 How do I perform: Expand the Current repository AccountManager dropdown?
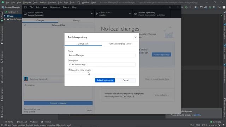tap(58, 14)
